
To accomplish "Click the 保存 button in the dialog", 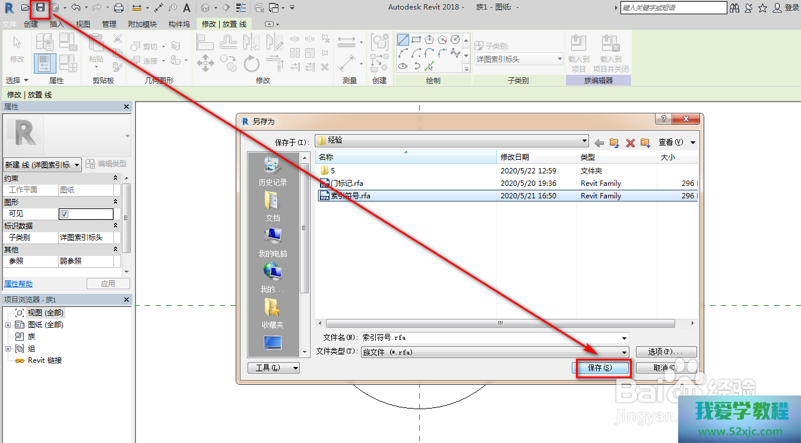I will point(603,368).
